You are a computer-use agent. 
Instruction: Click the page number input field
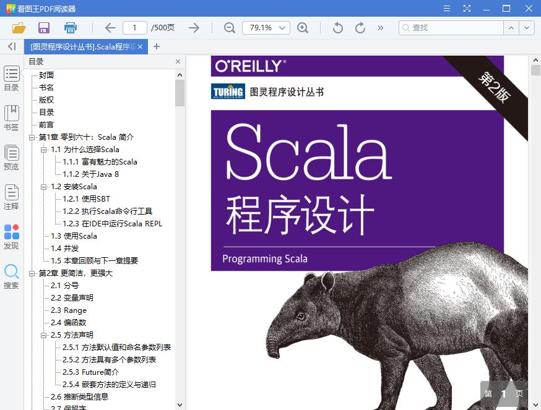coord(134,28)
